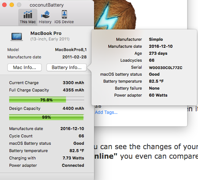The width and height of the screenshot is (198, 180).
Task: Click the 4400 mAh design capacity value
Action: click(73, 108)
